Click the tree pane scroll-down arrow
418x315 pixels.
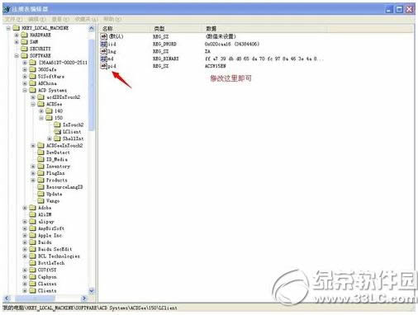[92, 290]
